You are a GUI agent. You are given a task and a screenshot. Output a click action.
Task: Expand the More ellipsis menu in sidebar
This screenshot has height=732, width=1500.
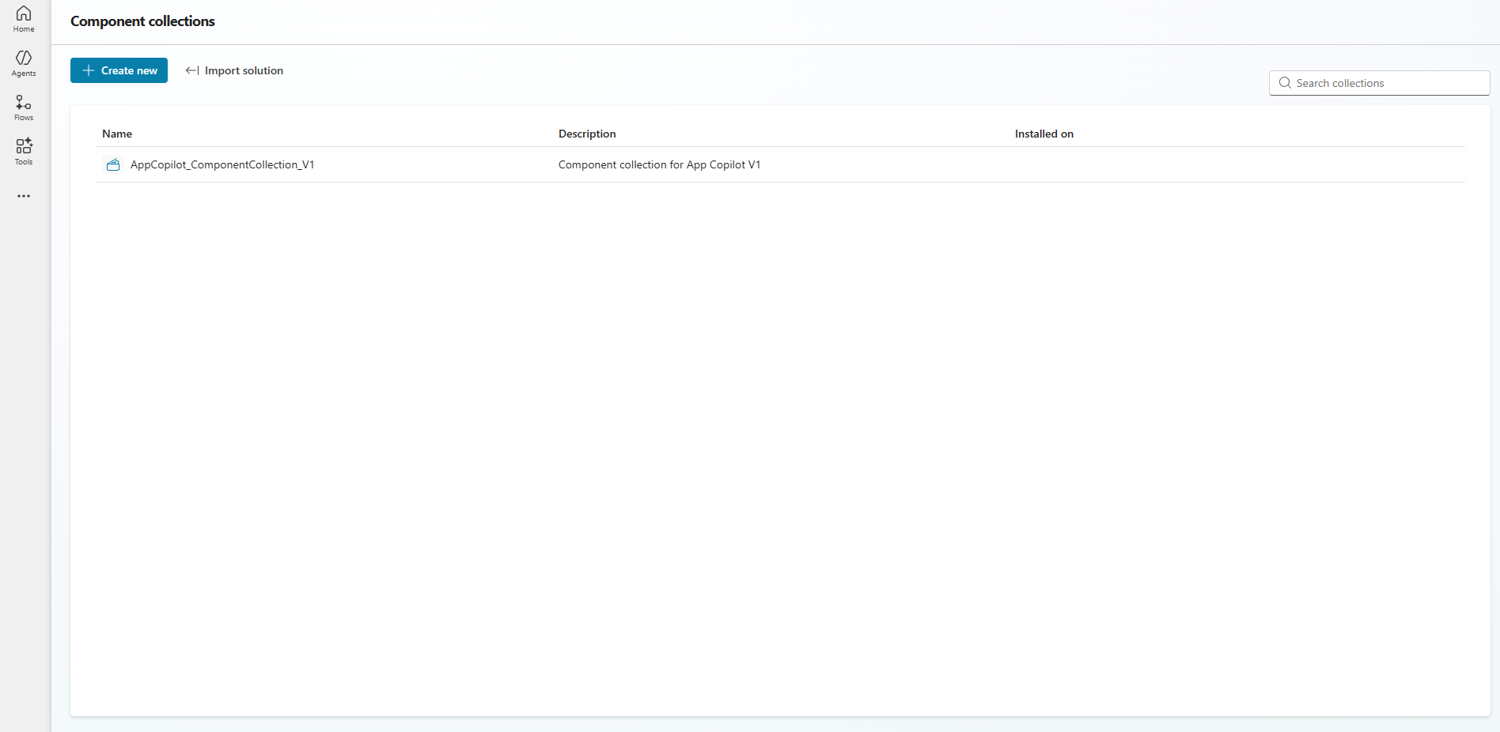[24, 196]
